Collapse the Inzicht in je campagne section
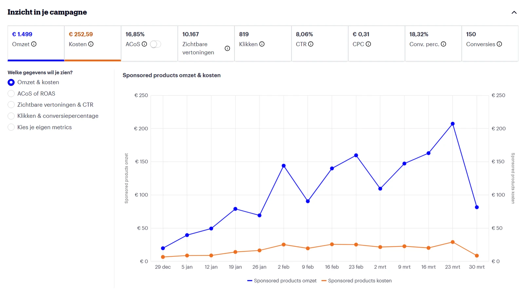Screen dimensions: 524x294 (x=514, y=12)
